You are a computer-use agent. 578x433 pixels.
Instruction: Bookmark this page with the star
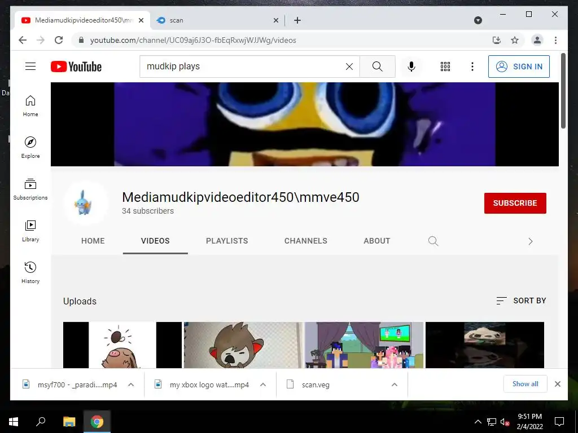(515, 40)
